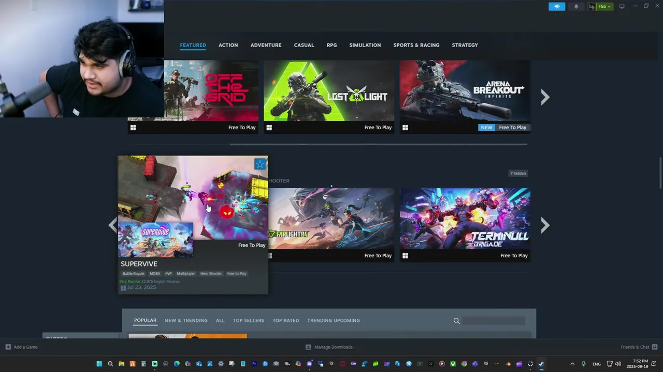Click the Steam profile avatar picture
The width and height of the screenshot is (663, 372).
[x=592, y=7]
